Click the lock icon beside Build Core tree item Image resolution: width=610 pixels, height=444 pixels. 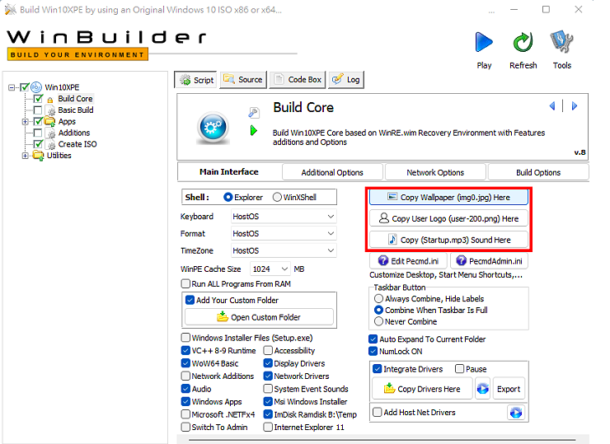click(x=49, y=99)
